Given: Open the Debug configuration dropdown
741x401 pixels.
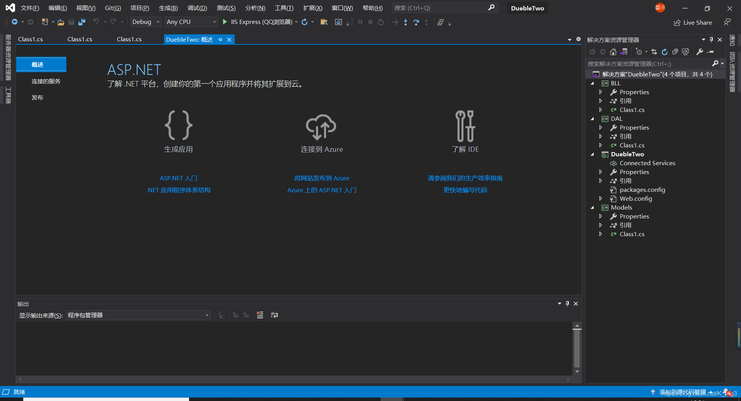Looking at the screenshot, I should [x=145, y=22].
